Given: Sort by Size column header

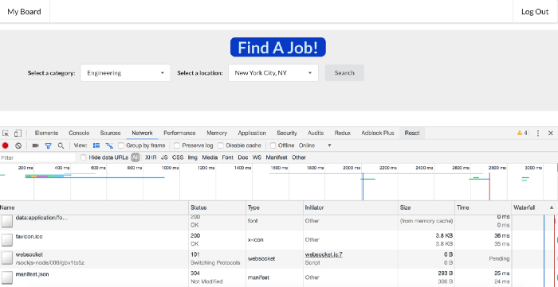Looking at the screenshot, I should pos(426,207).
